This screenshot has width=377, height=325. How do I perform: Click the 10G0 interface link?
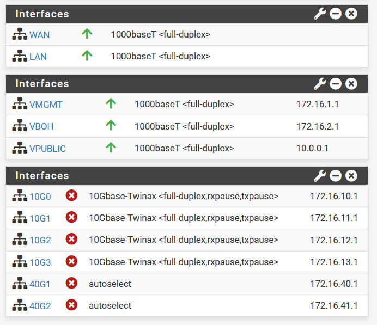[40, 197]
